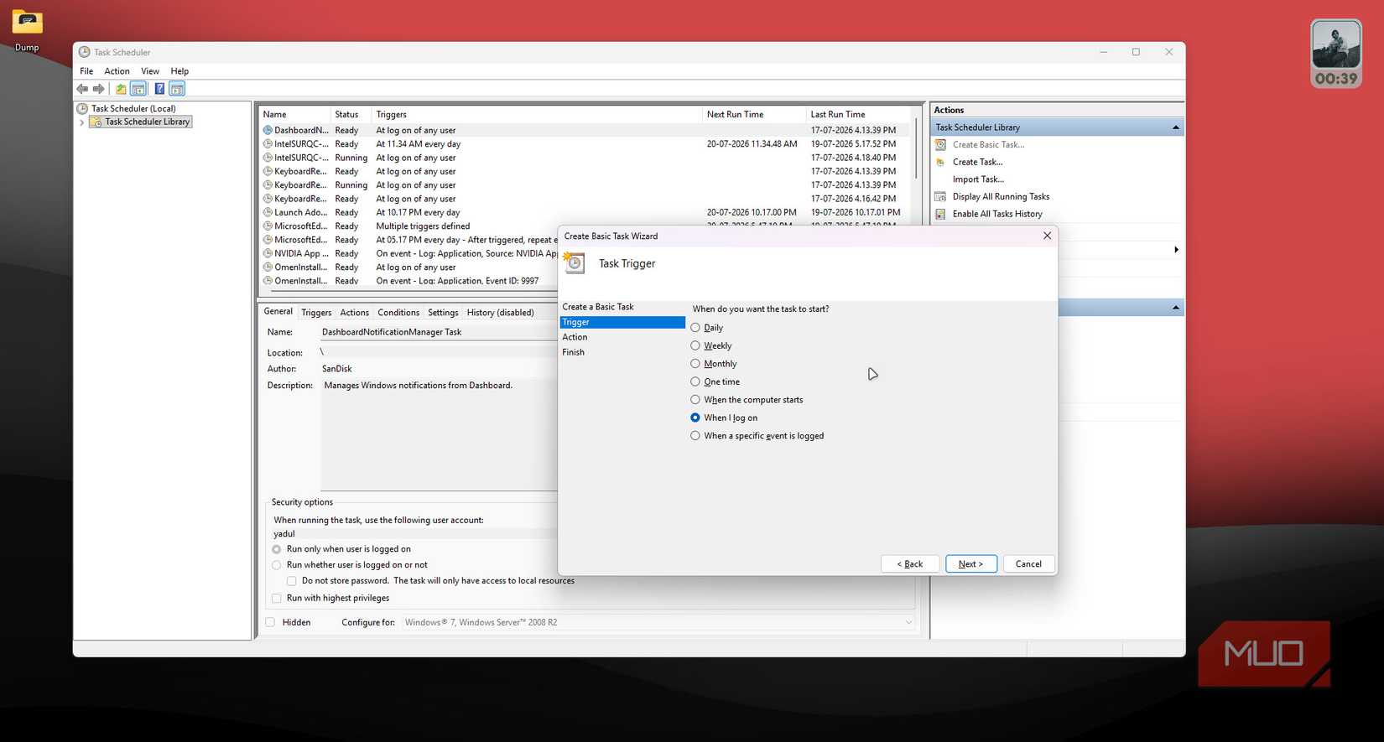This screenshot has height=742, width=1384.
Task: Click the clock icon of Launch Ado... task
Action: pyautogui.click(x=268, y=212)
